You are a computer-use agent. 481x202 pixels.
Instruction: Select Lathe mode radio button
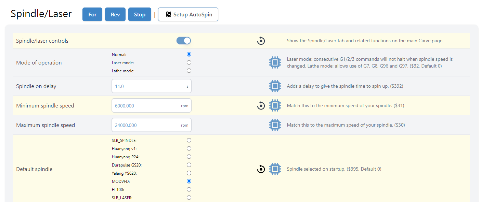click(189, 71)
